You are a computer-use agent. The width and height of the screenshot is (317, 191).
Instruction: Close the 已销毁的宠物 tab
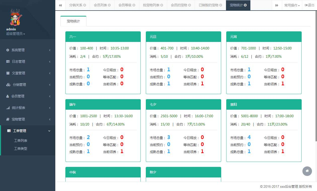click(x=221, y=5)
